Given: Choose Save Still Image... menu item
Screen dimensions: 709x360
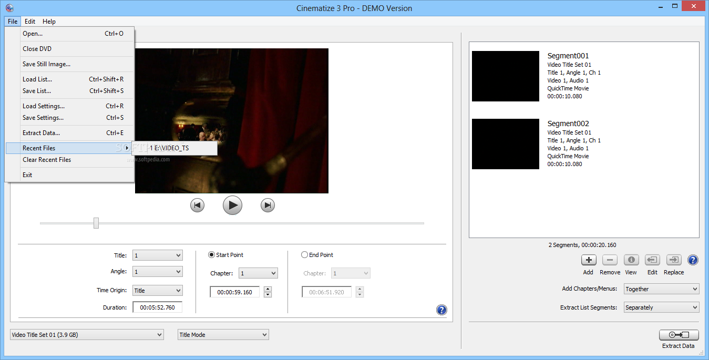Looking at the screenshot, I should (70, 64).
